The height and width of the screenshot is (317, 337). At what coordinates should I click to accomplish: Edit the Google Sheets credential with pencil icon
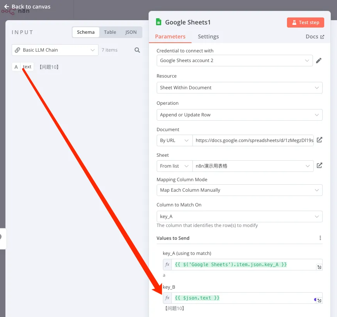pos(319,61)
